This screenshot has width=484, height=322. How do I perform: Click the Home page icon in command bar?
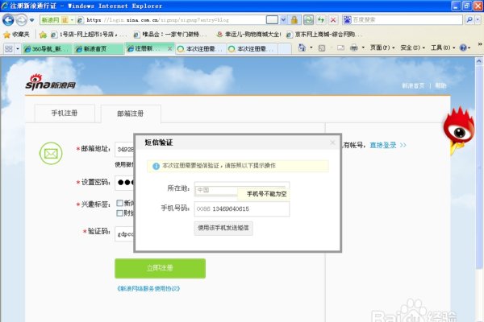click(x=302, y=47)
